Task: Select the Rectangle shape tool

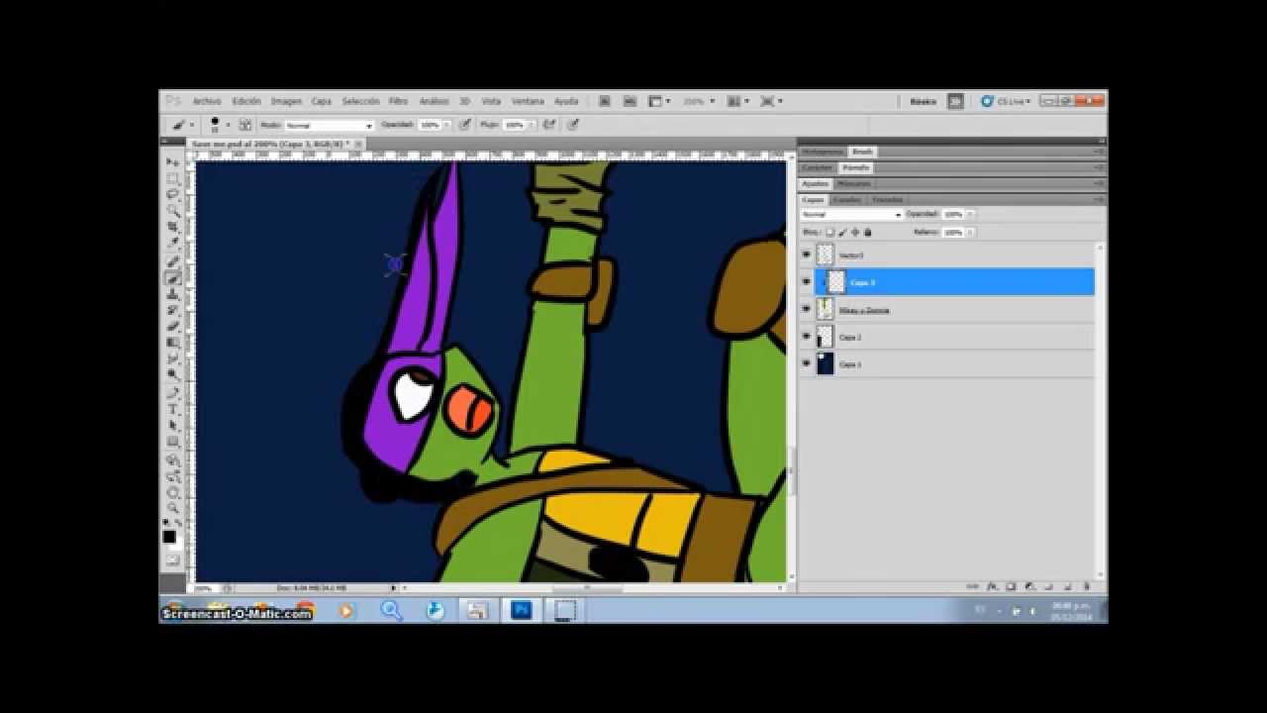Action: [x=173, y=442]
